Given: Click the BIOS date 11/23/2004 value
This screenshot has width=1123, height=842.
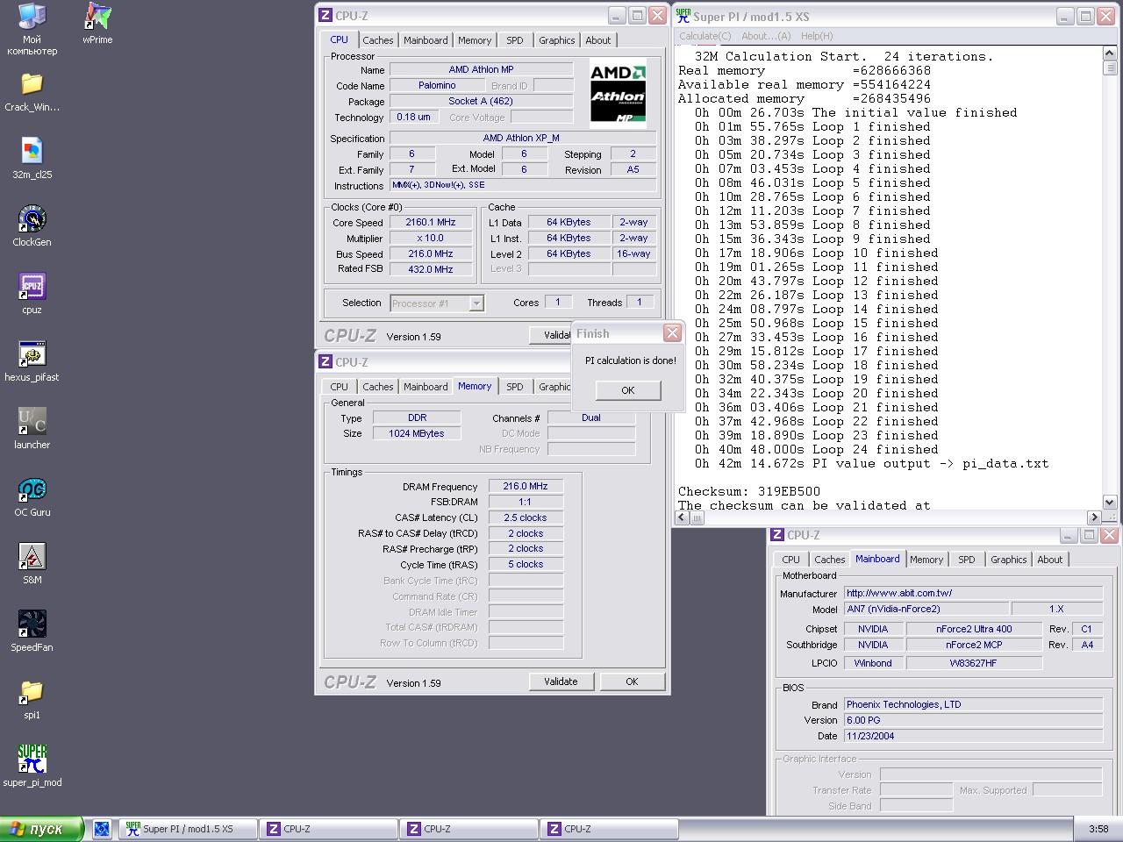Looking at the screenshot, I should (x=973, y=736).
